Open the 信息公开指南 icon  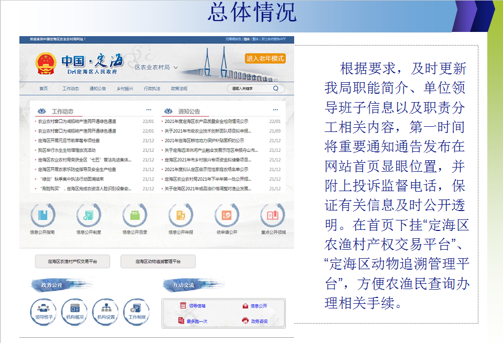tap(43, 215)
